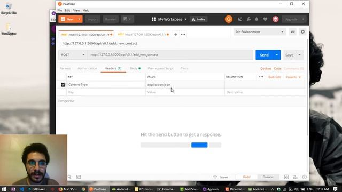The image size is (342, 192).
Task: Add a new request tab with plus
Action: click(176, 34)
